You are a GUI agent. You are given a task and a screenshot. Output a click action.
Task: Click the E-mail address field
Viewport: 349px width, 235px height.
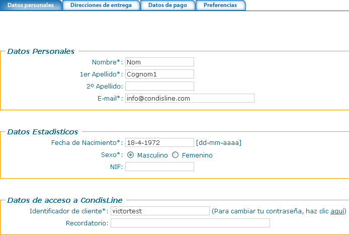tap(190, 98)
